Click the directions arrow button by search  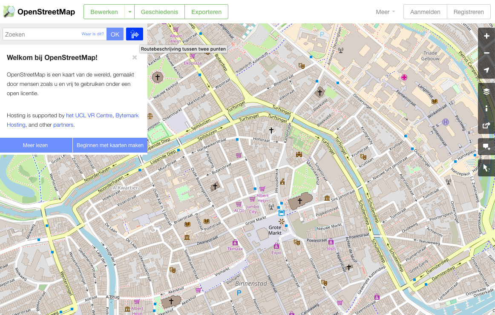click(135, 34)
